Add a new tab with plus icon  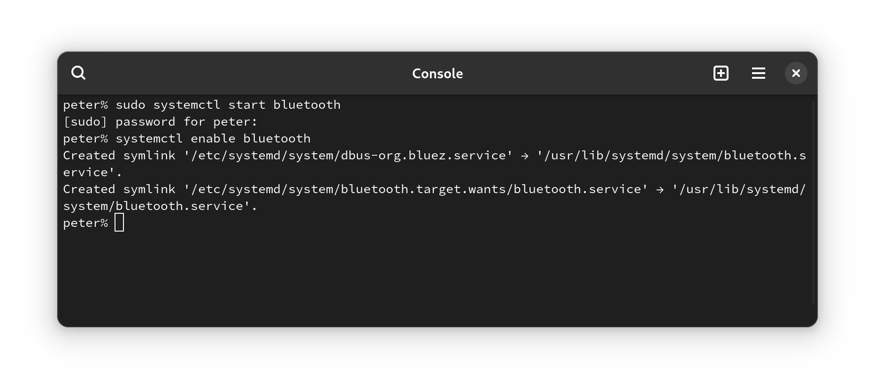[x=721, y=73]
